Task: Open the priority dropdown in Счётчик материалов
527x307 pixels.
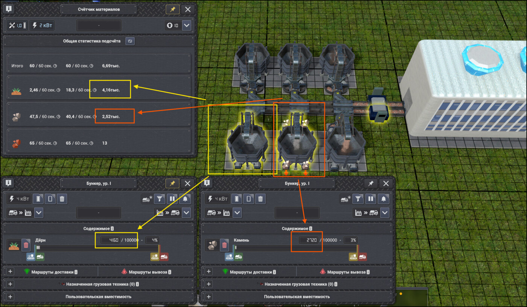Action: coord(187,26)
